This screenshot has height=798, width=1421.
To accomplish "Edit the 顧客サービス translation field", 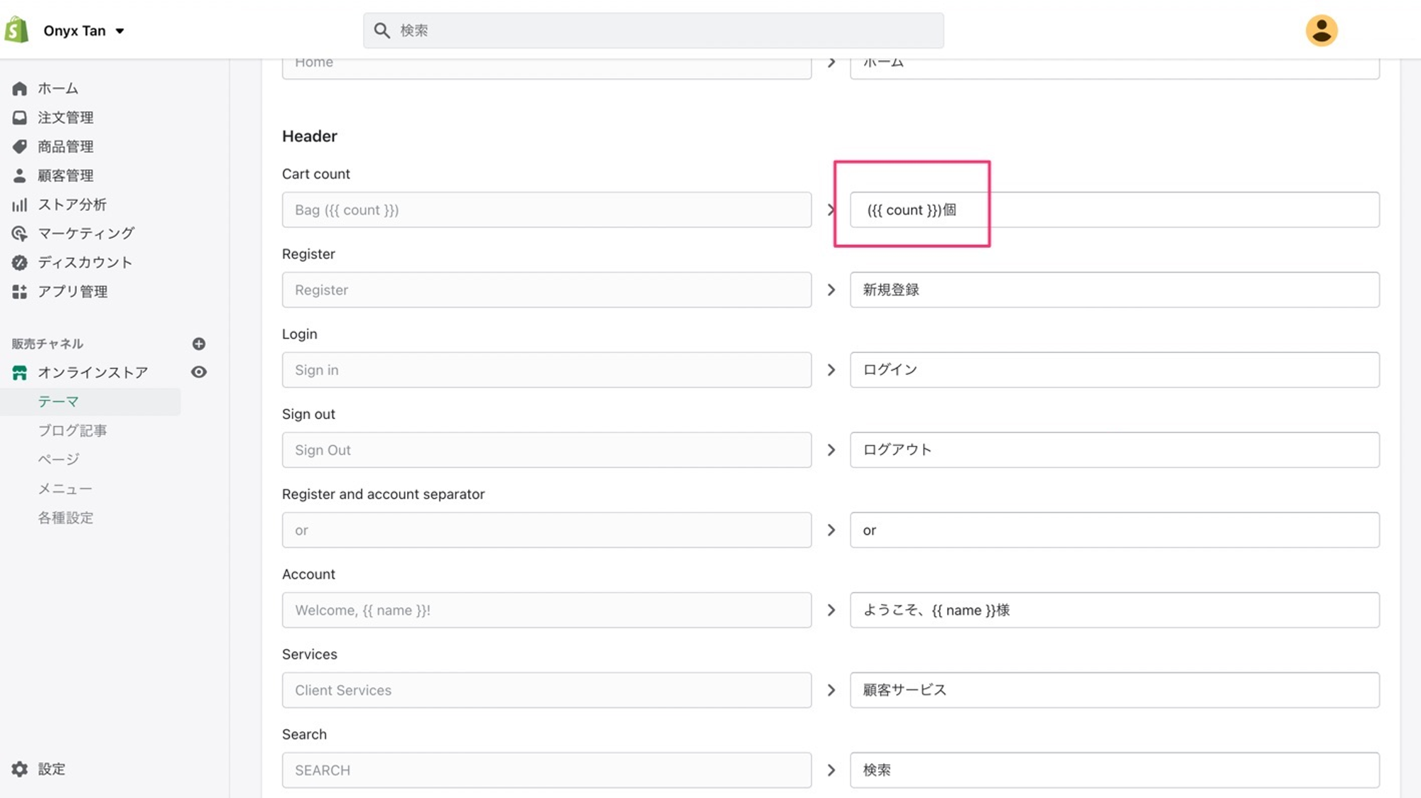I will click(x=1114, y=690).
